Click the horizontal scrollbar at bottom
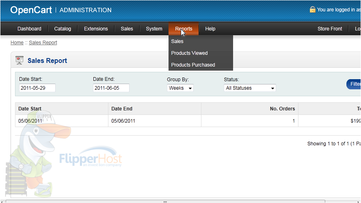 [165, 201]
